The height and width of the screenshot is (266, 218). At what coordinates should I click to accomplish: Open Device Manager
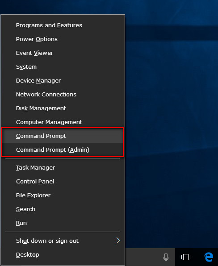pos(63,81)
